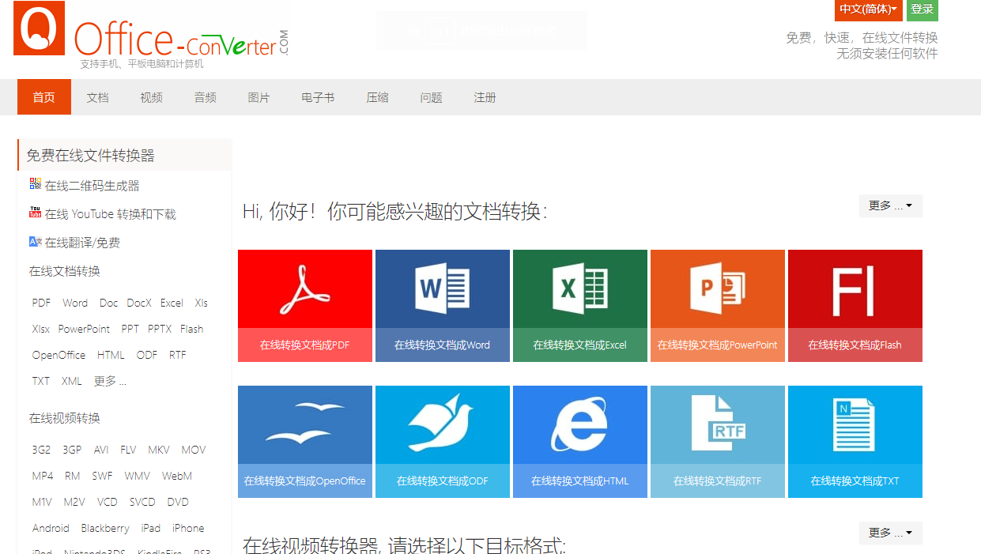Switch to the 视频 navigation tab
Viewport: 981px width, 554px height.
pos(151,97)
